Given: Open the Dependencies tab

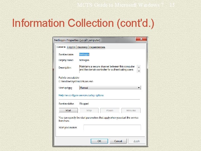Looking at the screenshot, I should pos(97,47).
